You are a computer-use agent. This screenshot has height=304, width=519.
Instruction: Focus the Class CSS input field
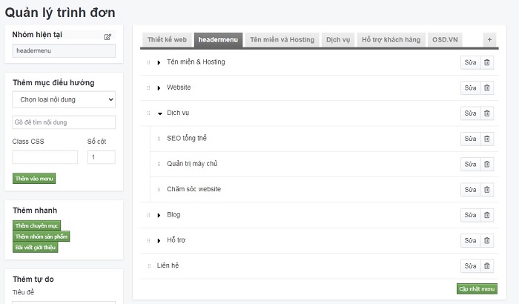click(44, 157)
